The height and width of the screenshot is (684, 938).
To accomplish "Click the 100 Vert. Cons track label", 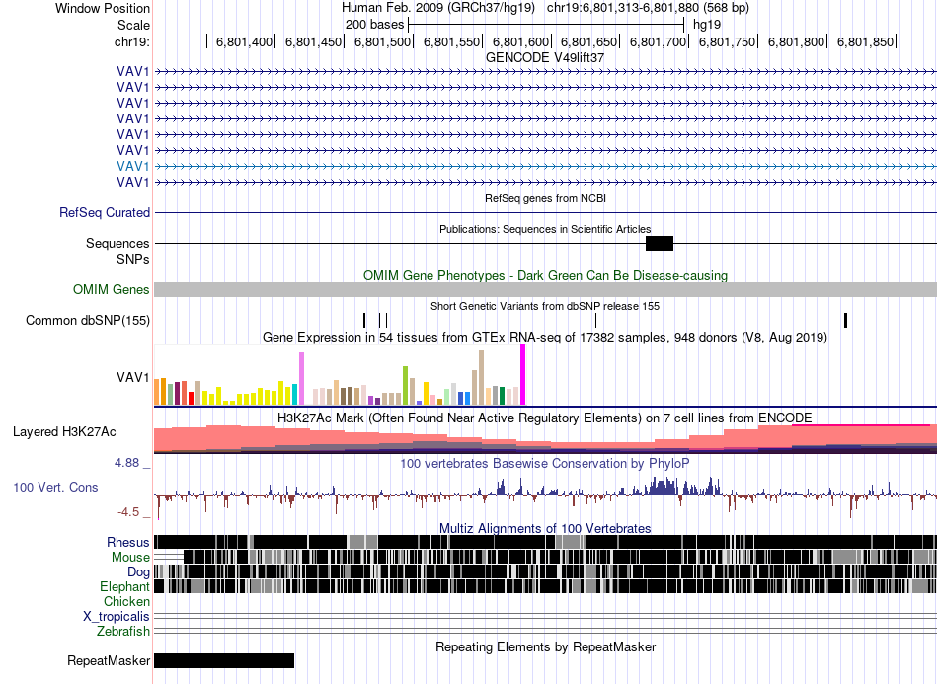I will (55, 487).
